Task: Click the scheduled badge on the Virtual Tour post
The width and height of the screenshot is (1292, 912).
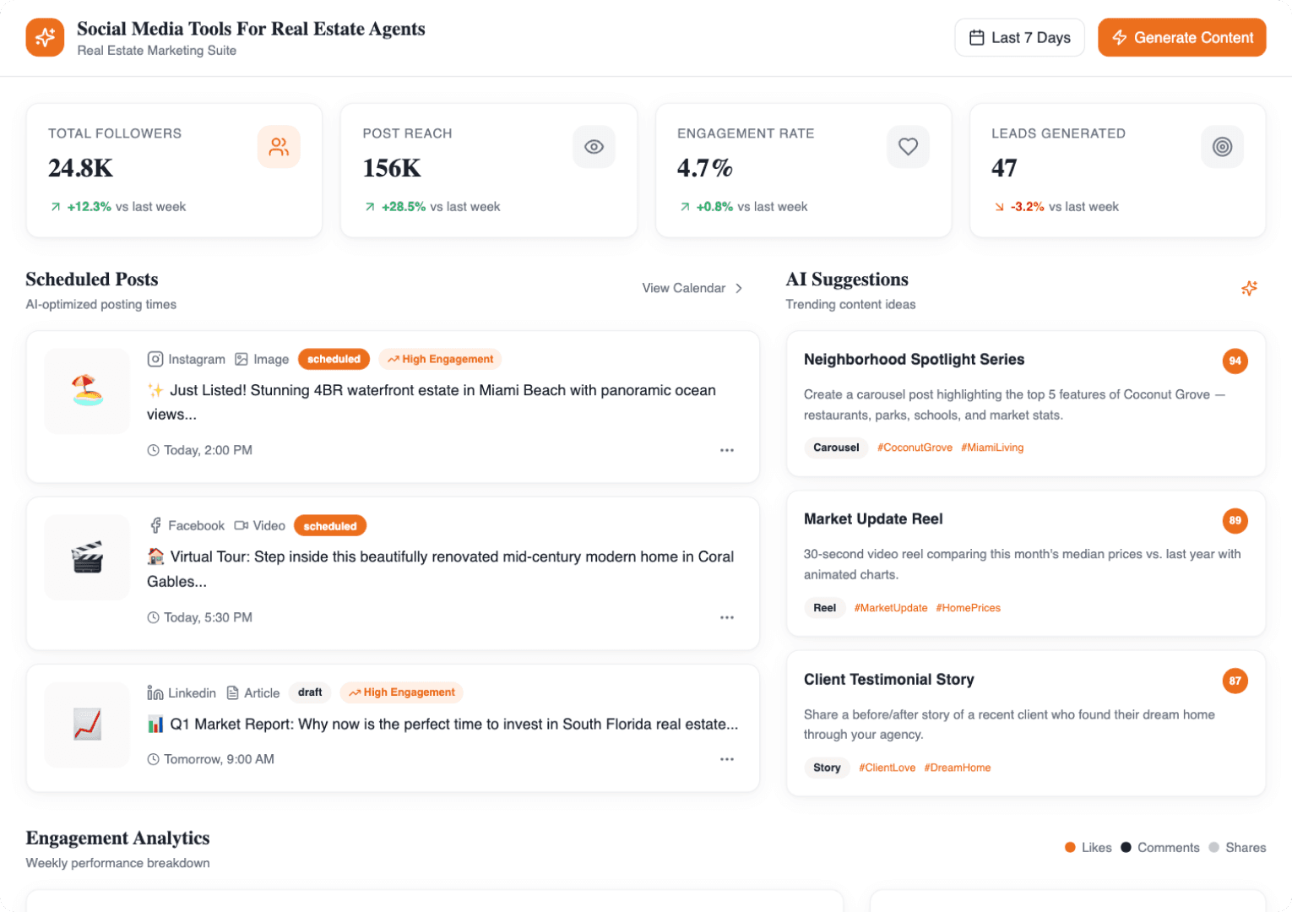Action: [x=329, y=525]
